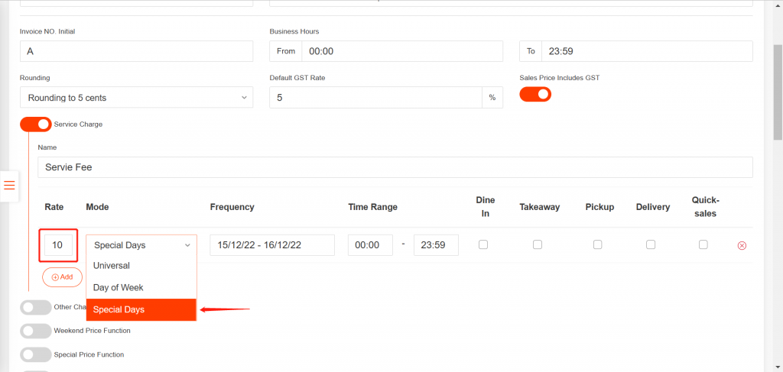Check the Quick-sales checkbox
This screenshot has width=783, height=372.
pyautogui.click(x=703, y=244)
